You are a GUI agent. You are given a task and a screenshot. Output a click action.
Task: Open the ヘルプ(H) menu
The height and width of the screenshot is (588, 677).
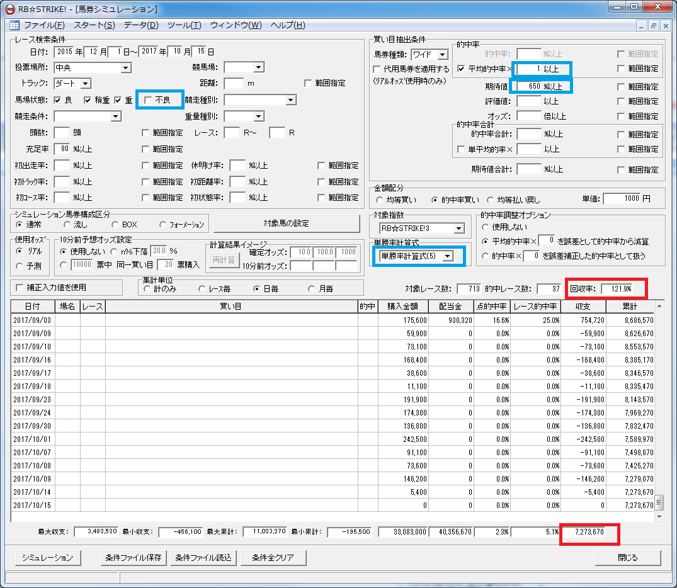pyautogui.click(x=288, y=25)
